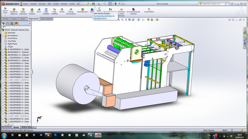Expand the 40130FKE010<1> component
The height and width of the screenshot is (139, 248).
coord(3,49)
